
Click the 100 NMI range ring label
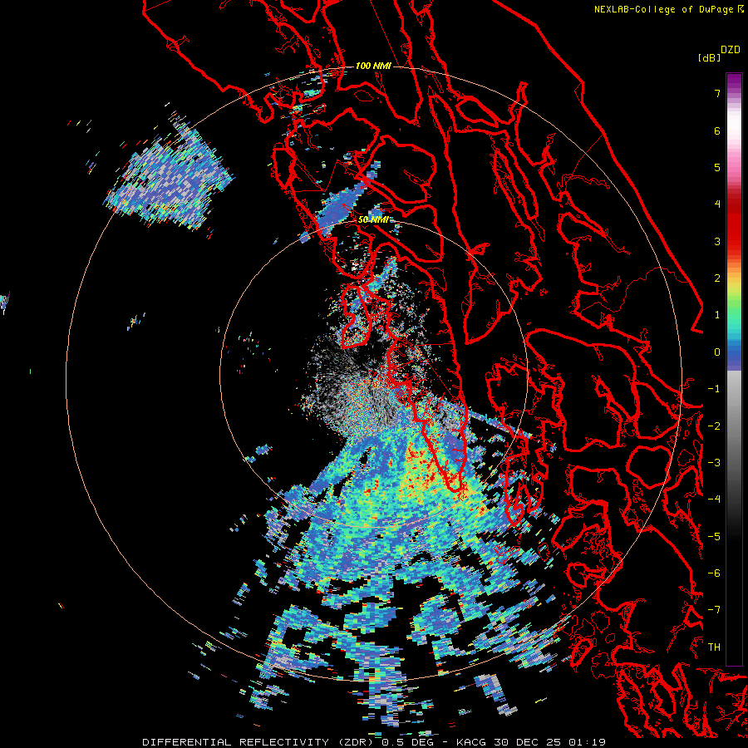(373, 66)
